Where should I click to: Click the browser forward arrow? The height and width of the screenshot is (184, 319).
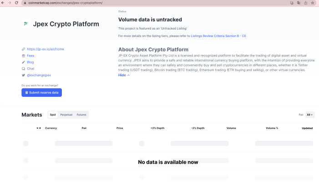pyautogui.click(x=10, y=3)
